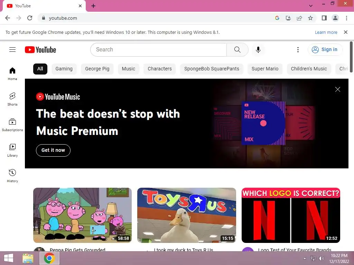Image resolution: width=354 pixels, height=265 pixels.
Task: Select the Gaming filter chip
Action: tap(64, 69)
